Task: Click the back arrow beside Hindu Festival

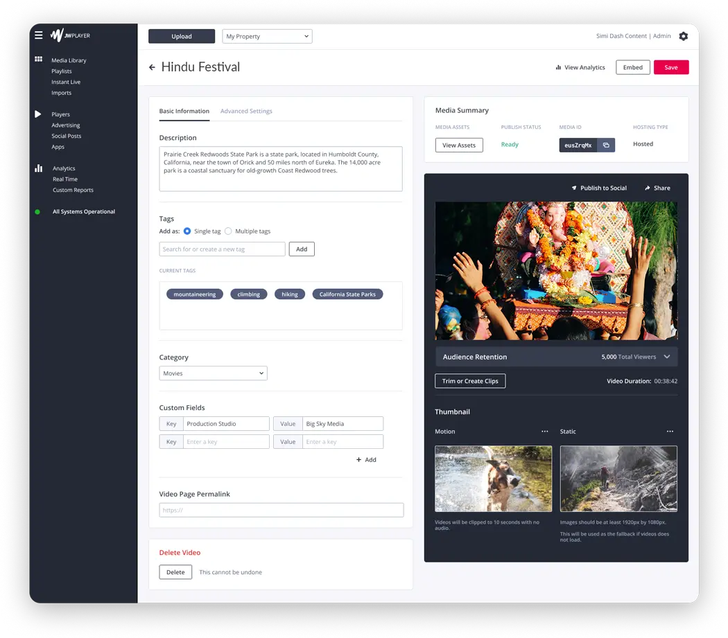Action: (x=152, y=67)
